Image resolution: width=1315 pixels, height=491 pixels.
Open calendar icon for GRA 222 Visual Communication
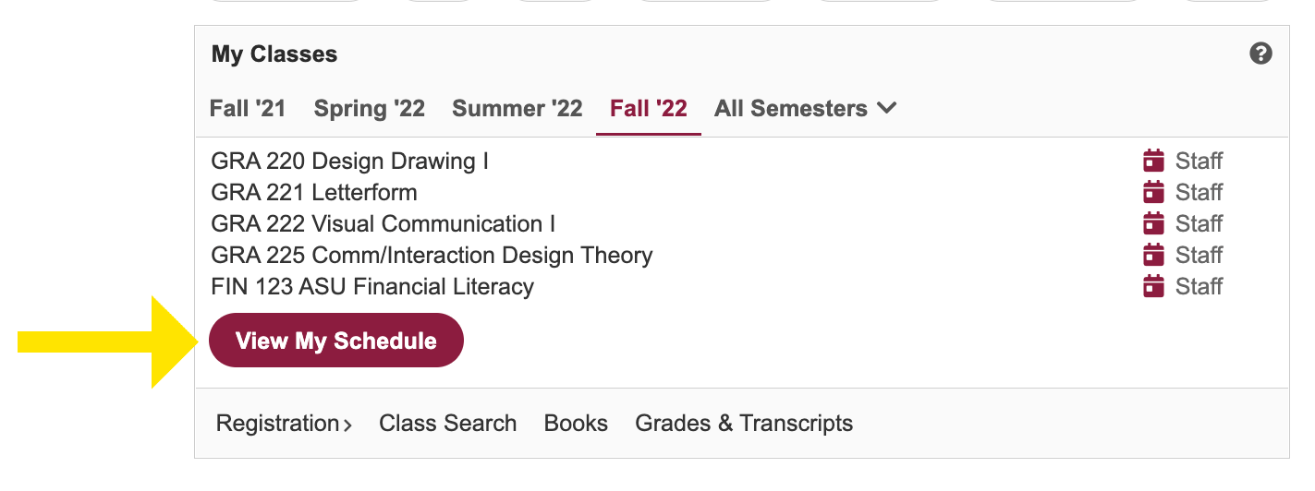click(x=1153, y=224)
